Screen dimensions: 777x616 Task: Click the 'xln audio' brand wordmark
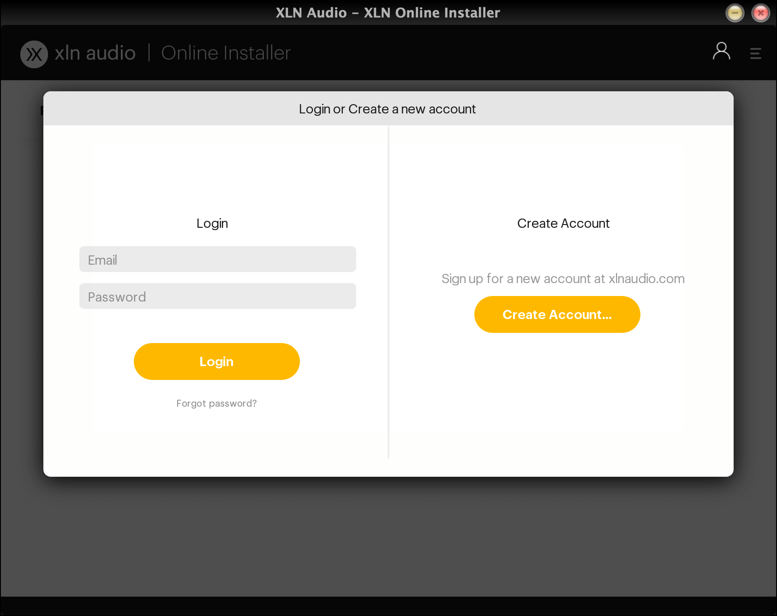[95, 53]
